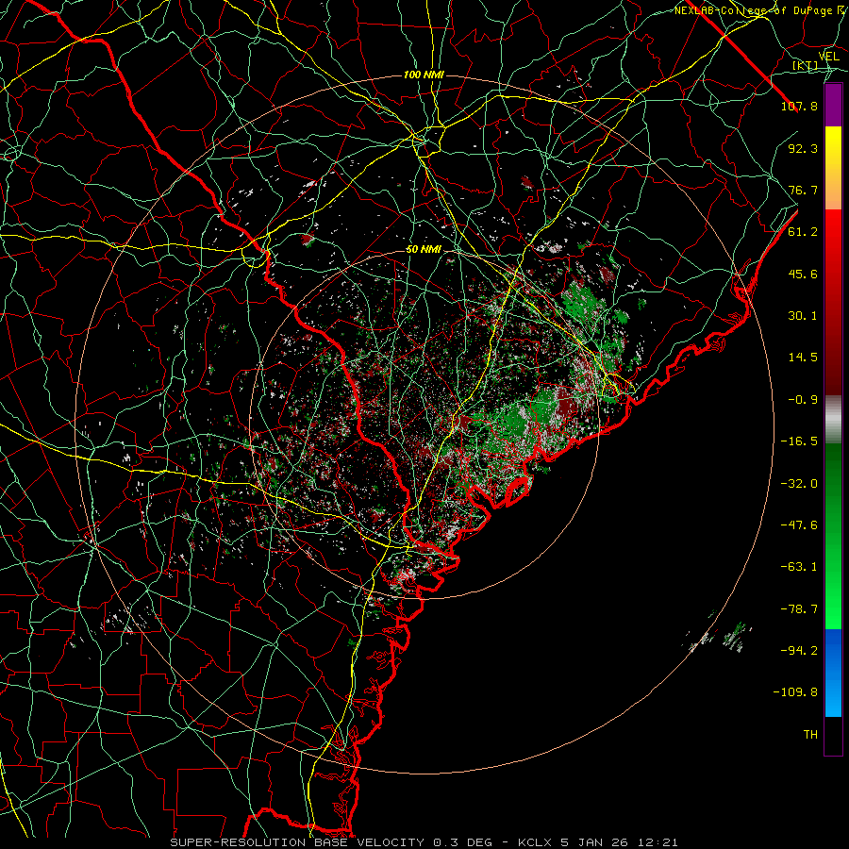
Task: Click the -109.8 velocity scale value
Action: tap(795, 692)
